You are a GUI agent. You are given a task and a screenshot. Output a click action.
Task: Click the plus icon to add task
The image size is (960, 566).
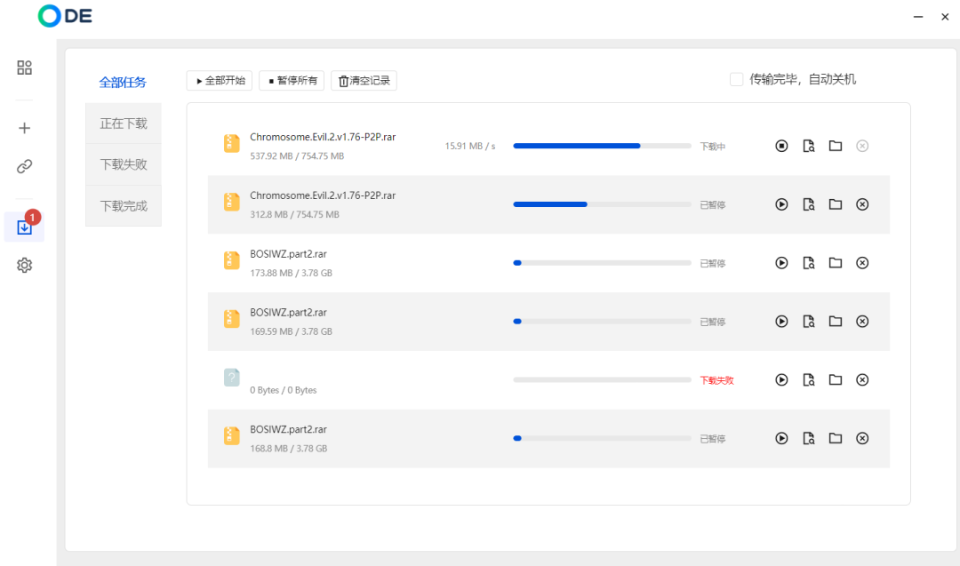click(x=25, y=128)
